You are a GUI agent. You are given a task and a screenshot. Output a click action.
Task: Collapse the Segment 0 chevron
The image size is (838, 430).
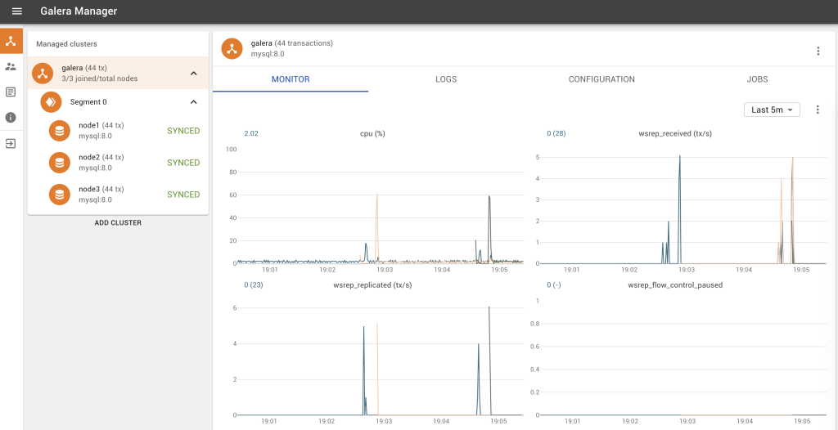pos(194,101)
